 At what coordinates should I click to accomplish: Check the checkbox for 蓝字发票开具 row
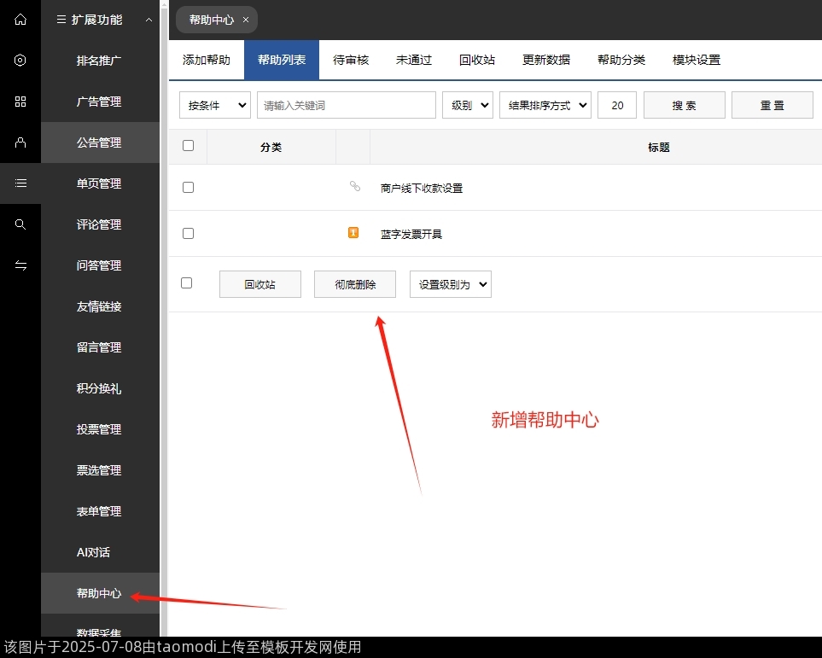pyautogui.click(x=188, y=233)
